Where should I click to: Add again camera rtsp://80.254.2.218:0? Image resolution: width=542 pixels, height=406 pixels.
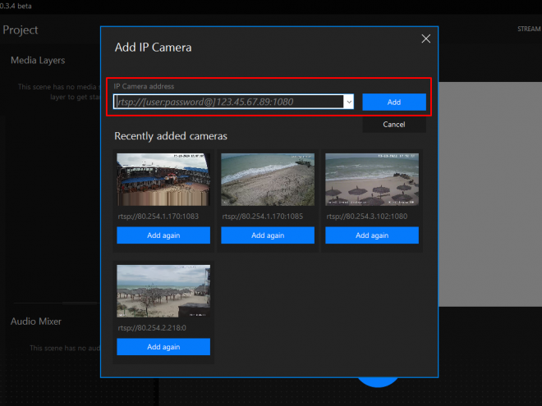point(163,347)
